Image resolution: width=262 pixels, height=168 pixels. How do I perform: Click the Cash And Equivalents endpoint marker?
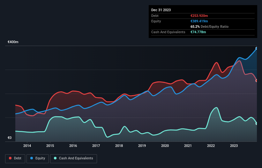click(x=257, y=124)
